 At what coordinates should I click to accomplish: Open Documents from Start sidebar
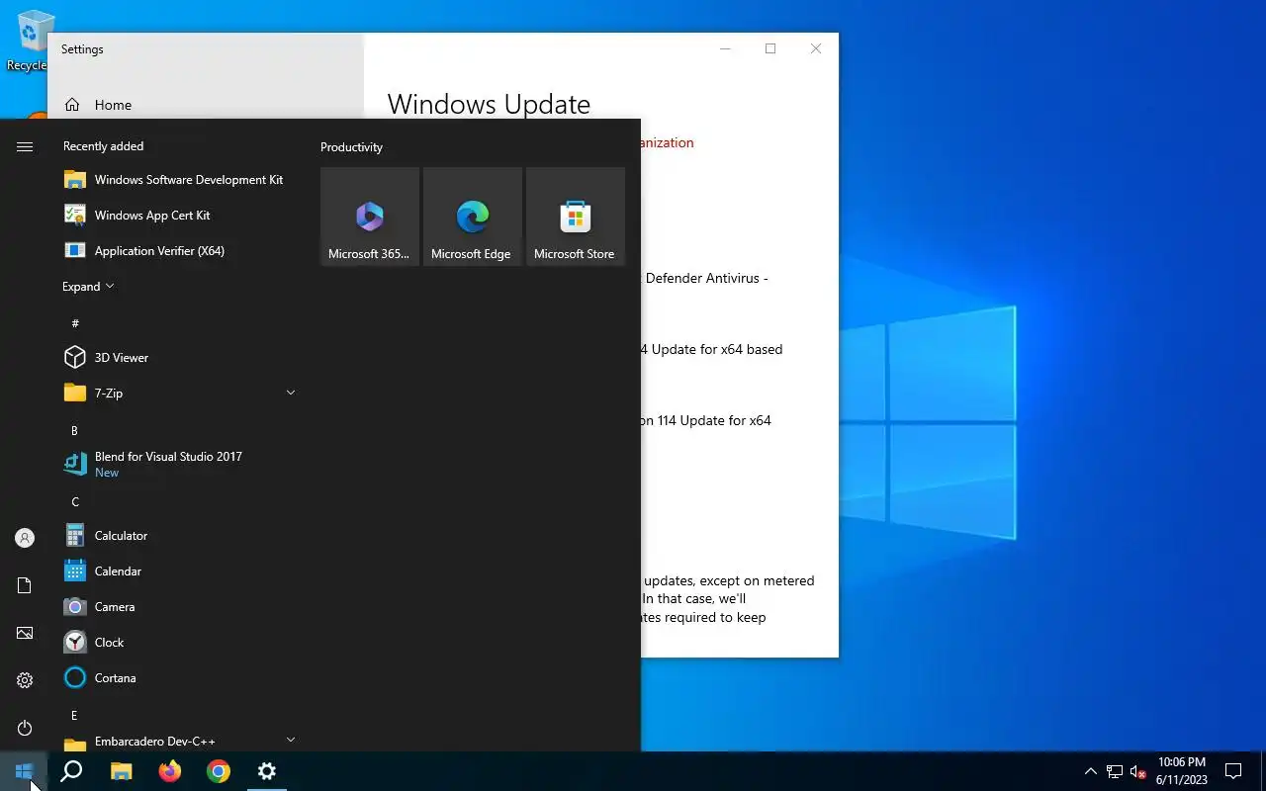coord(25,585)
